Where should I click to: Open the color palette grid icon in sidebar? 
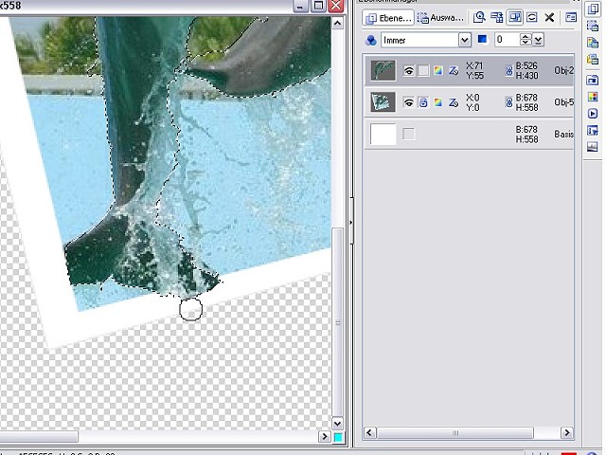coord(592,97)
